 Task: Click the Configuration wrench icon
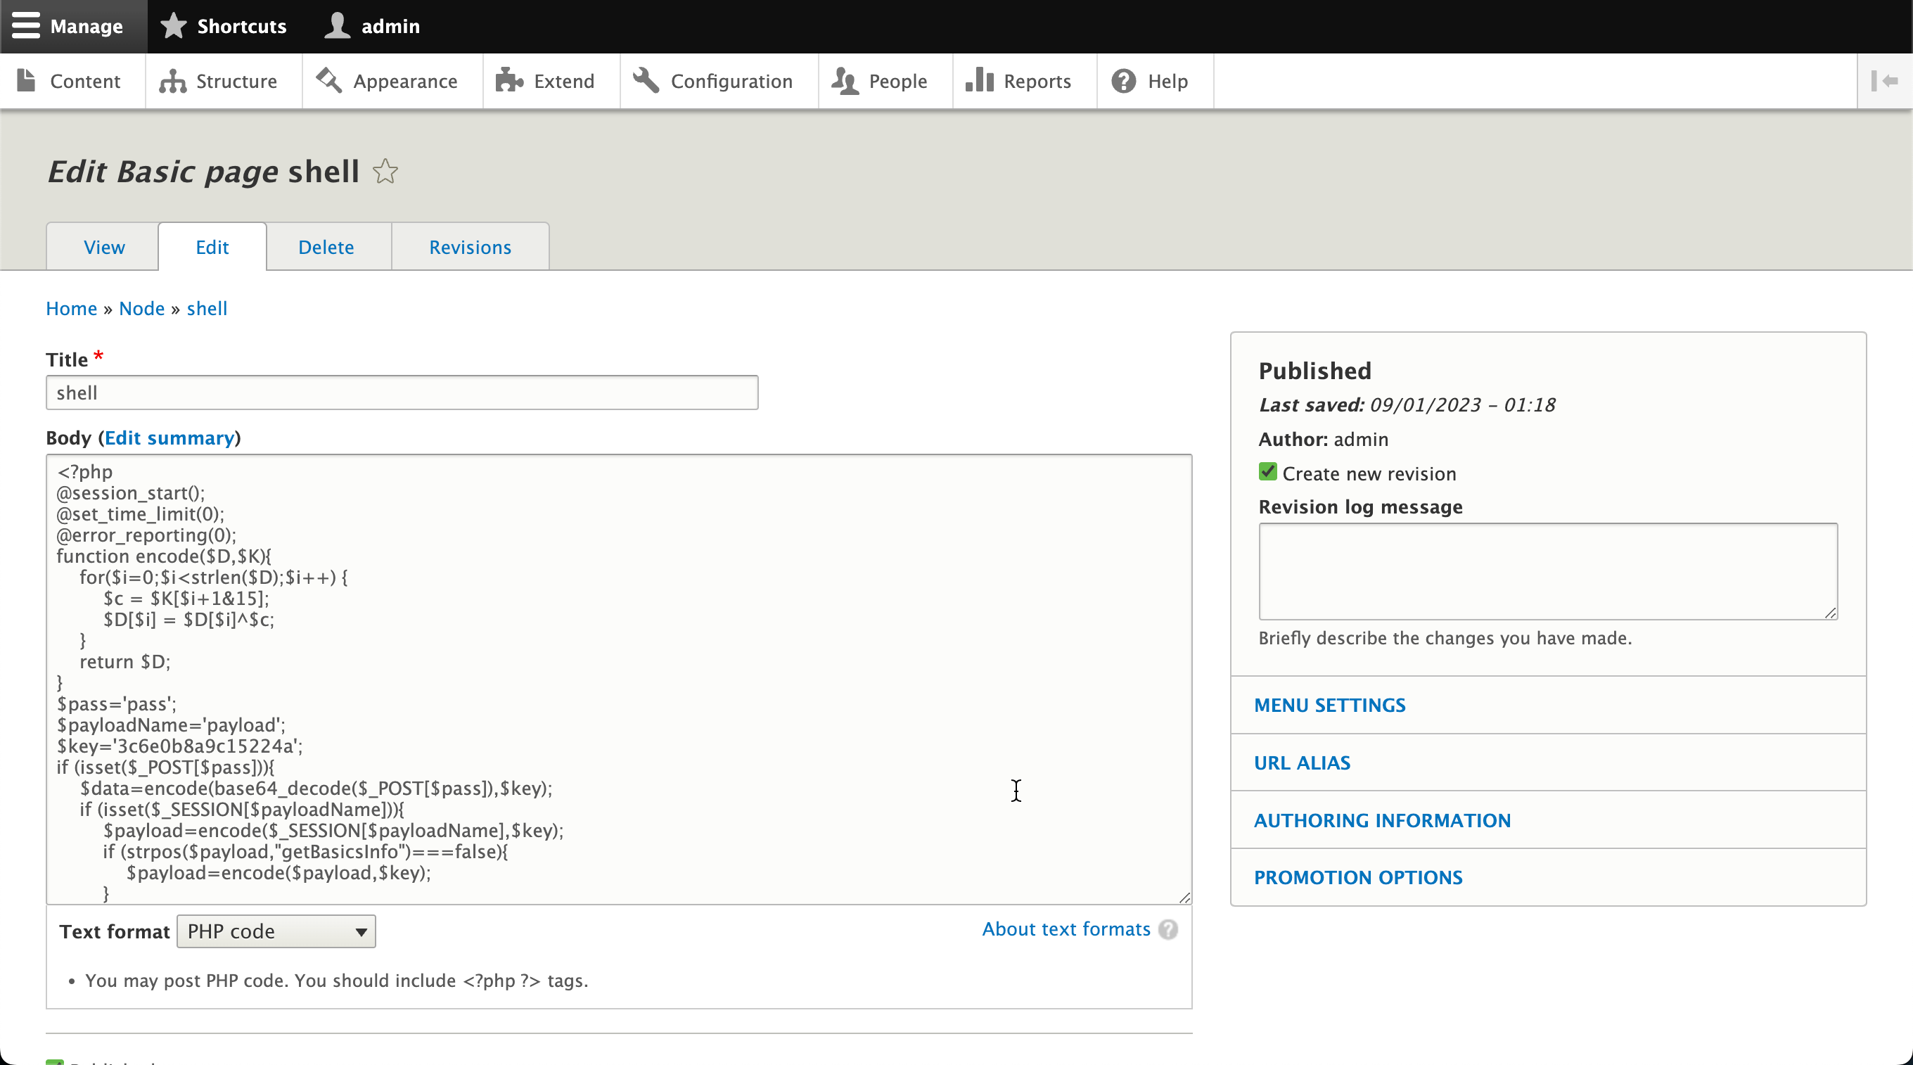point(646,80)
